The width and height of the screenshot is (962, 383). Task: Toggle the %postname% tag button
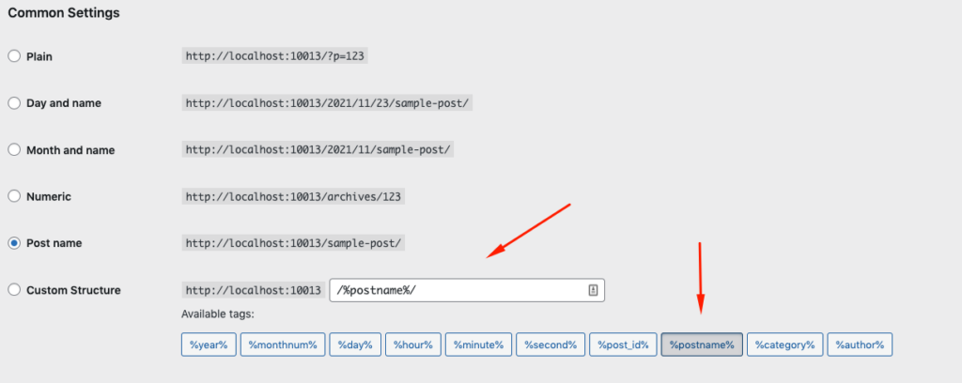[x=702, y=345]
